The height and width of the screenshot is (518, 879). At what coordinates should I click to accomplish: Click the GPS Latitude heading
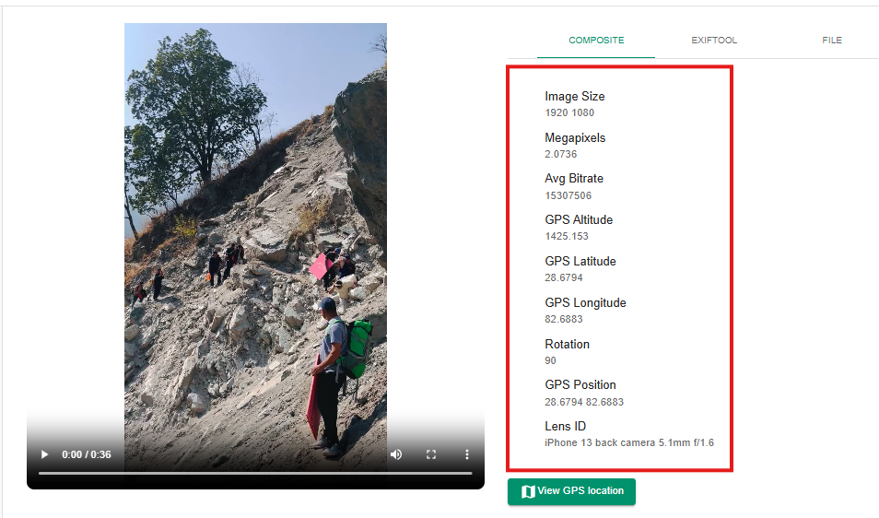pos(580,262)
